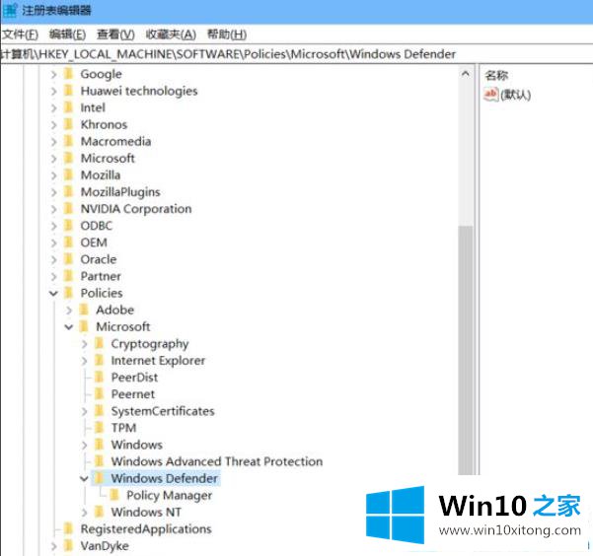This screenshot has height=556, width=593.
Task: Expand the Macromedia key
Action: 53,142
